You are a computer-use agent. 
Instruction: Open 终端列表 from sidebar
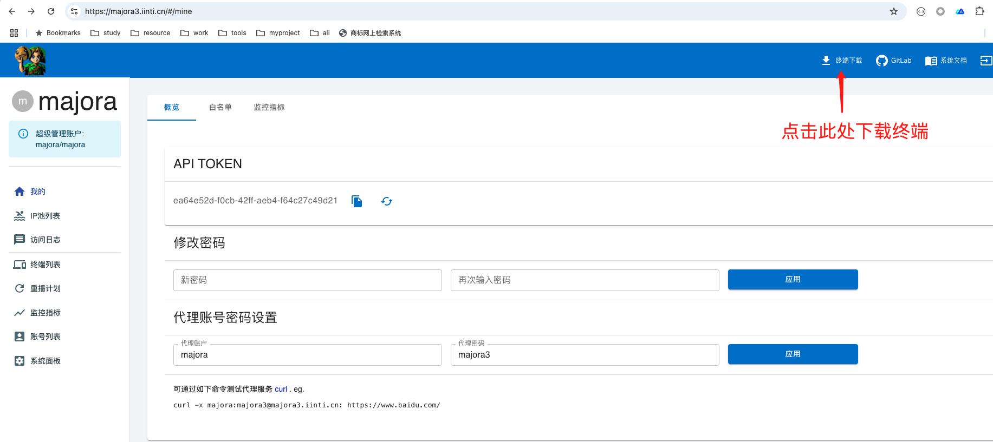[x=45, y=265]
